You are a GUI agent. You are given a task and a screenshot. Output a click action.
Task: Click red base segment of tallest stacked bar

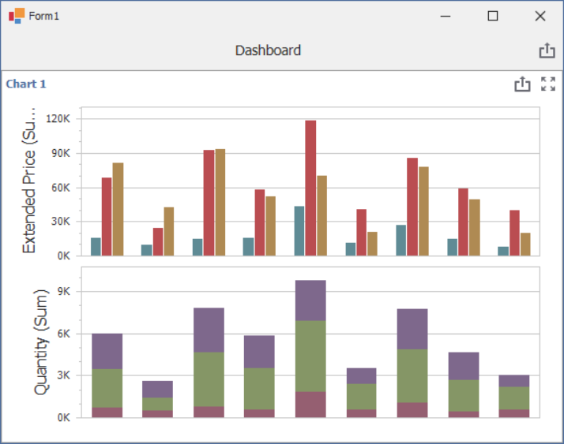coord(310,404)
